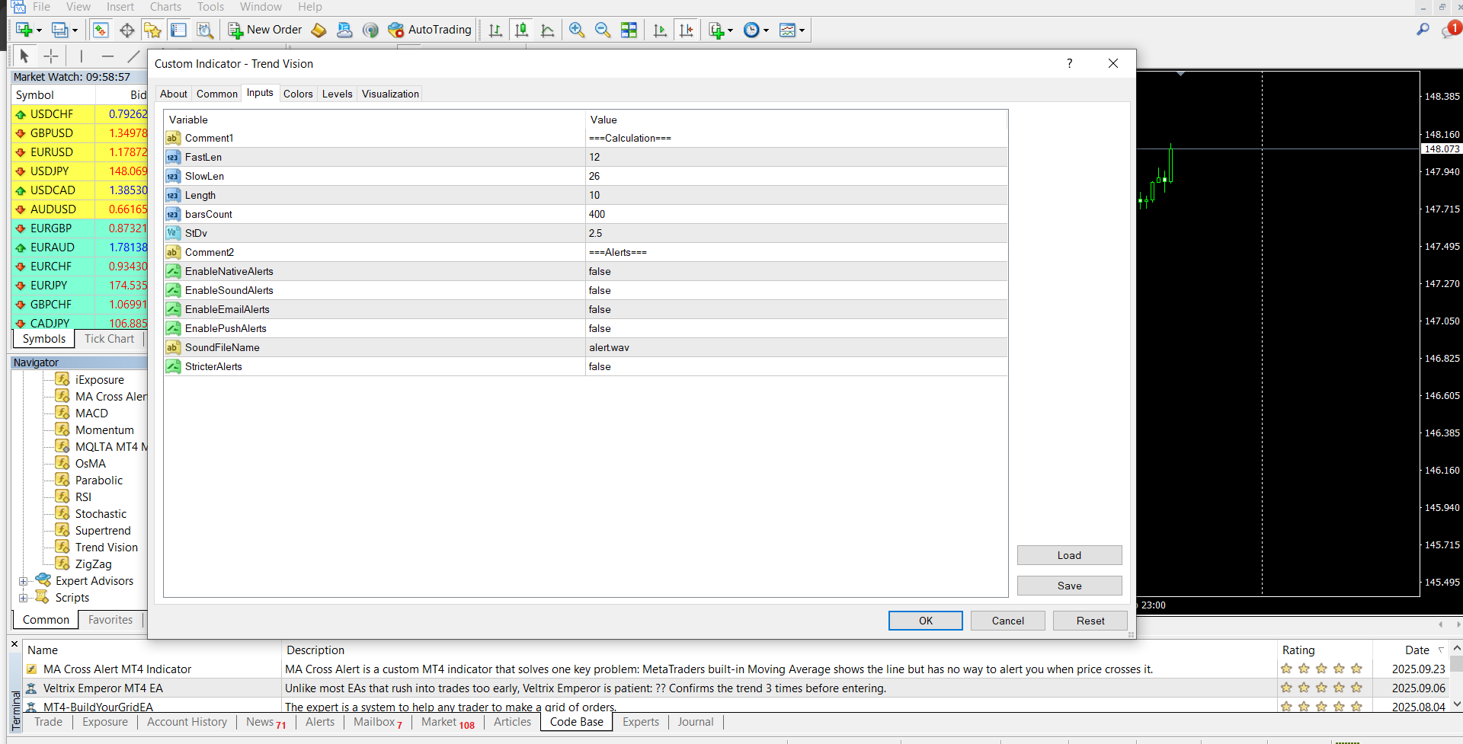Open Strategy Tester from the toolbar
Image resolution: width=1463 pixels, height=744 pixels.
pyautogui.click(x=205, y=30)
